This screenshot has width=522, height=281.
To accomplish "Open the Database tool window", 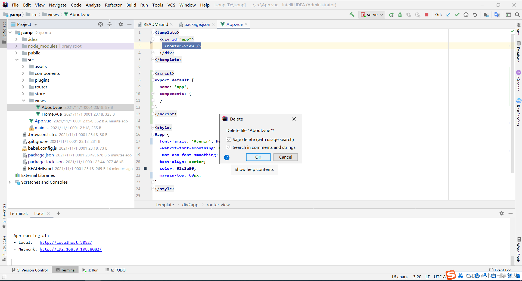I will point(518,52).
